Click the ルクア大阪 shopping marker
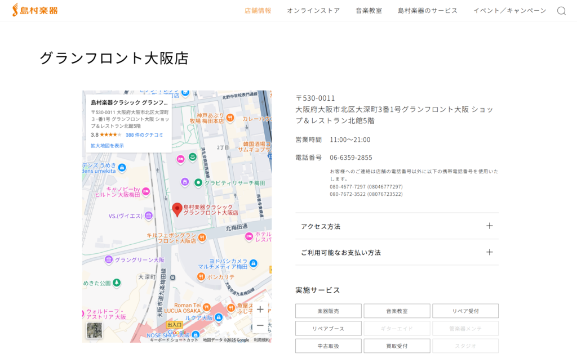 tap(219, 317)
